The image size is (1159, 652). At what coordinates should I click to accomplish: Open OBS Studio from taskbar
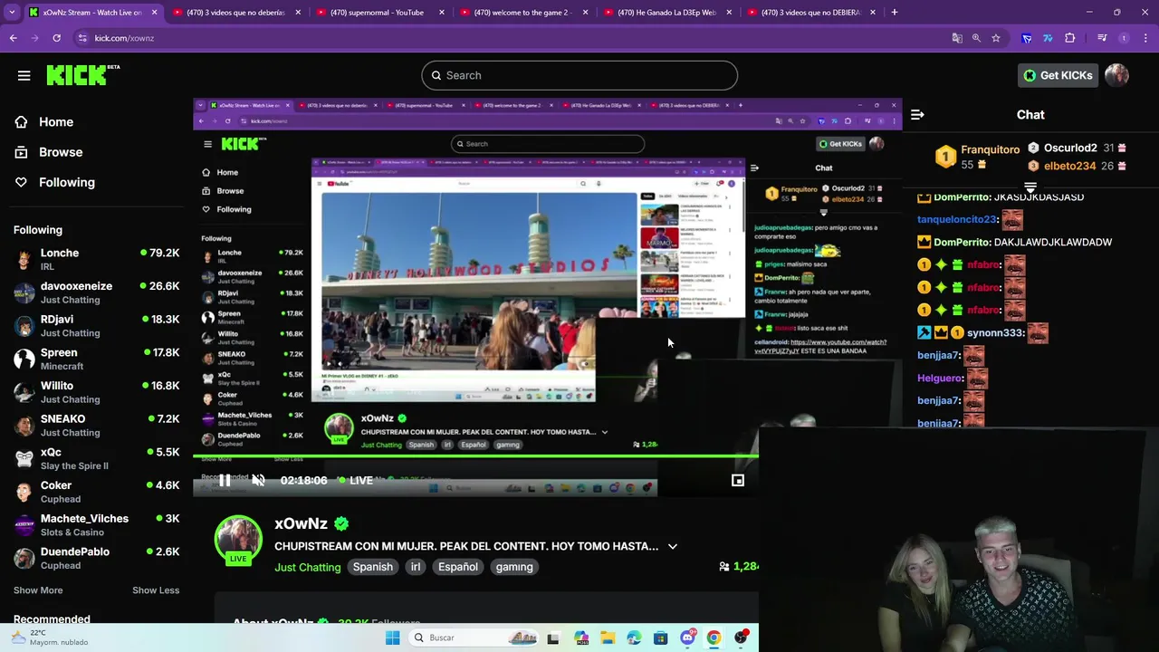click(741, 638)
